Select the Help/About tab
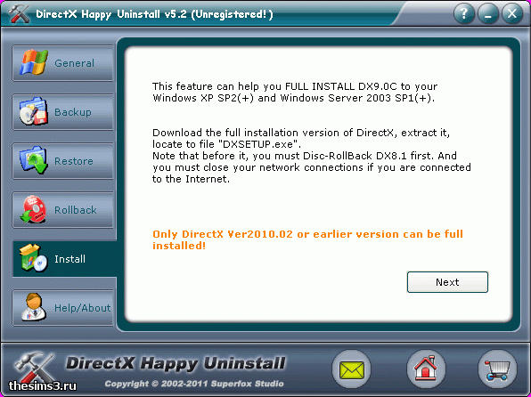 [x=63, y=308]
